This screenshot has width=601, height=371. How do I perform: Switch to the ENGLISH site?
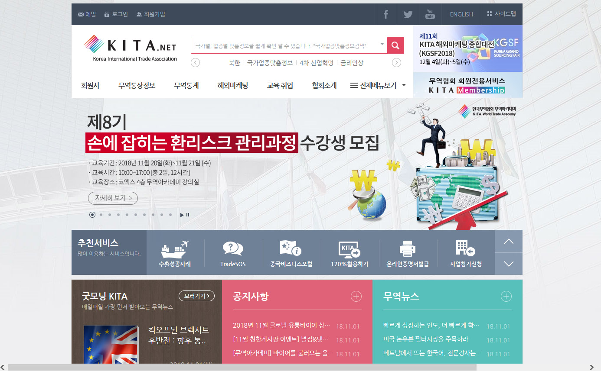tap(461, 14)
